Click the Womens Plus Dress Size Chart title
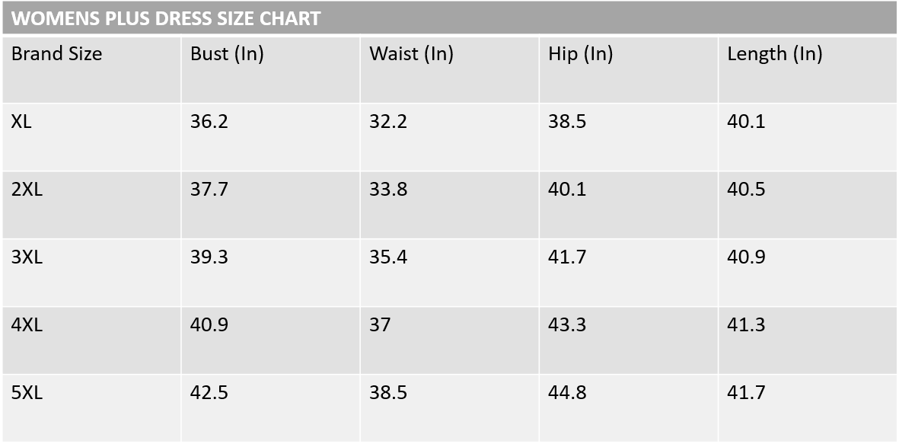899x444 pixels. (166, 19)
